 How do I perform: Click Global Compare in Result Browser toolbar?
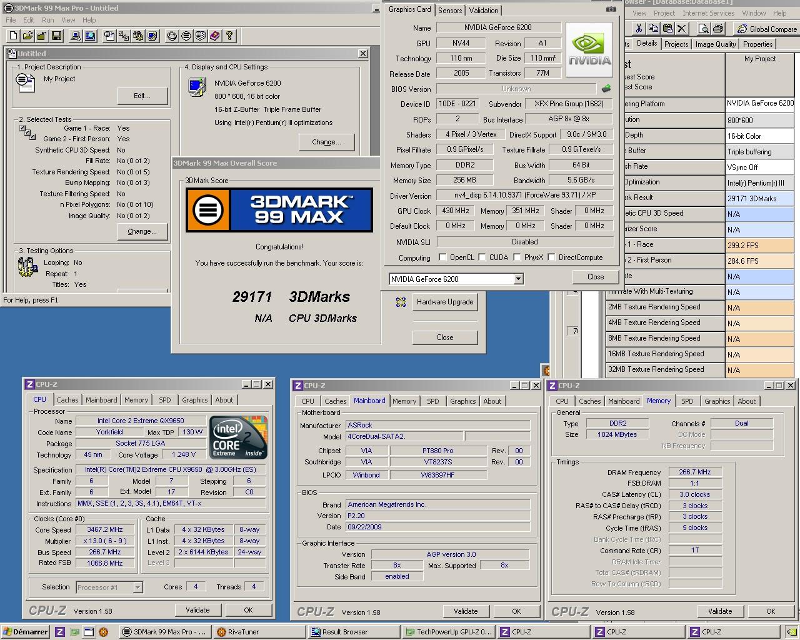coord(767,29)
